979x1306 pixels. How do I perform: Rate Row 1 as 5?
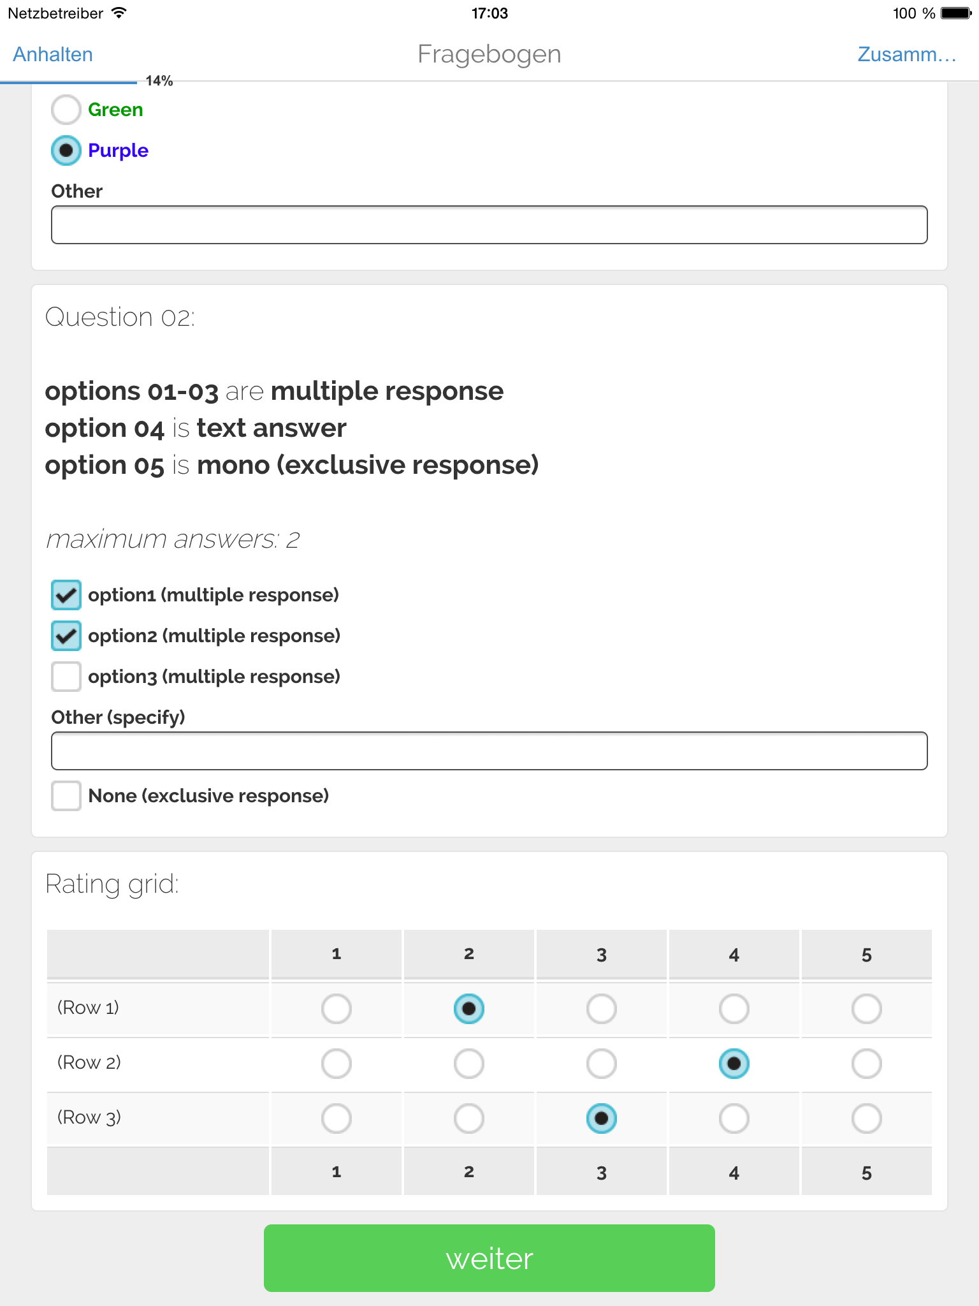click(x=866, y=1009)
